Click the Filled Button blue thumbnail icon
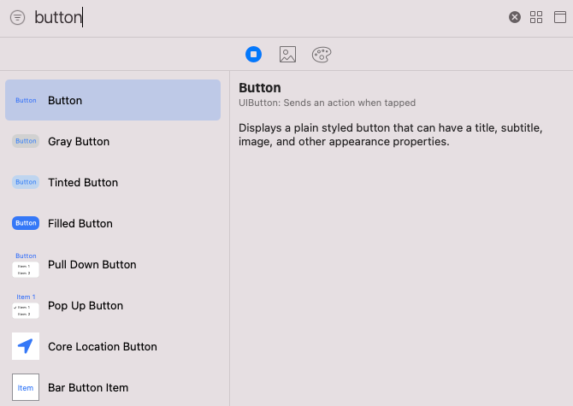The width and height of the screenshot is (573, 406). click(x=26, y=223)
